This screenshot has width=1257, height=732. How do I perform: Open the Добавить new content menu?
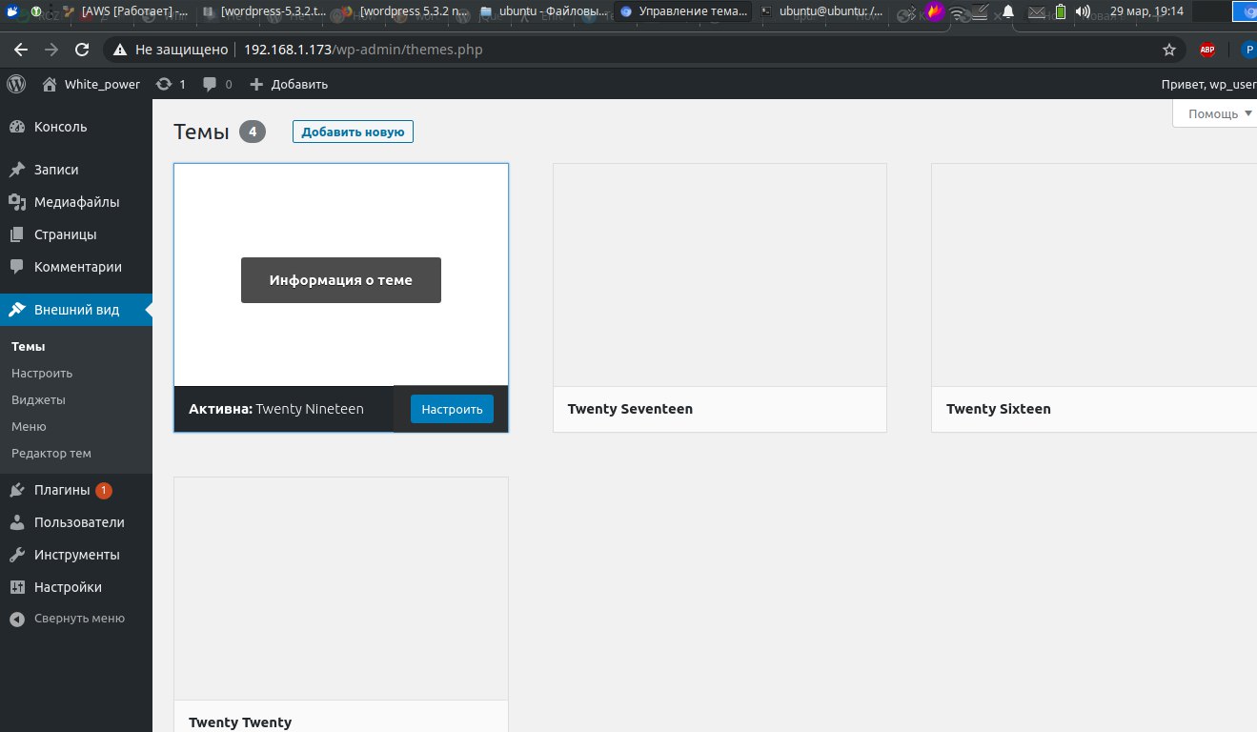(289, 84)
